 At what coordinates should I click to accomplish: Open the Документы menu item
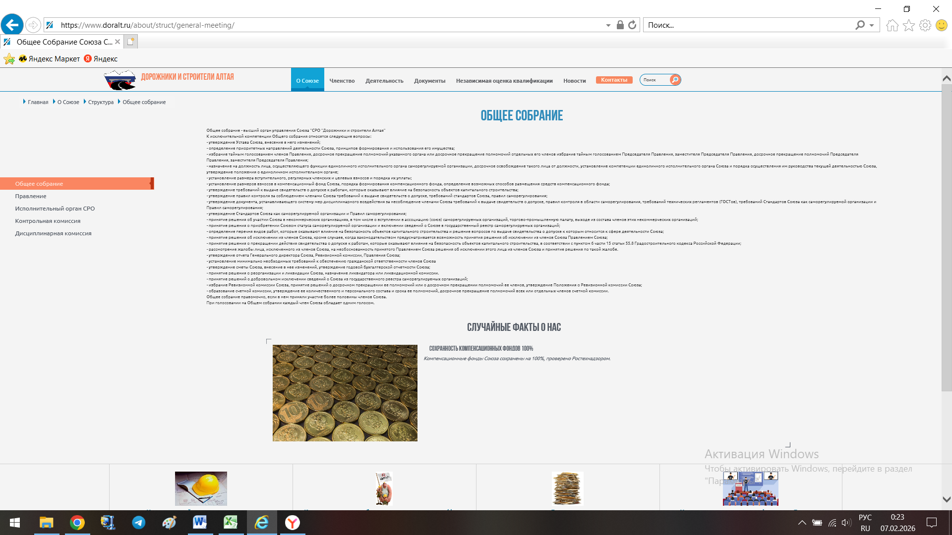[429, 81]
